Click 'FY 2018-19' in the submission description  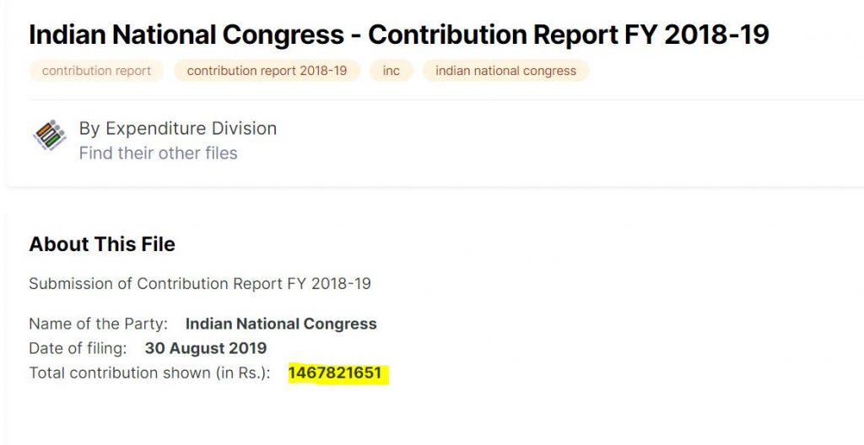[x=332, y=283]
